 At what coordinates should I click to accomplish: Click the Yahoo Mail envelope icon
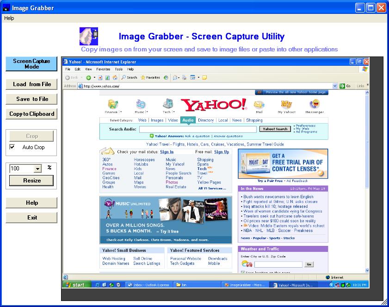259,104
